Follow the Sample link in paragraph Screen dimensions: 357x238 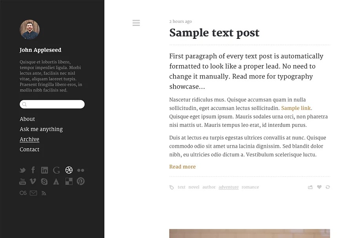(x=296, y=108)
